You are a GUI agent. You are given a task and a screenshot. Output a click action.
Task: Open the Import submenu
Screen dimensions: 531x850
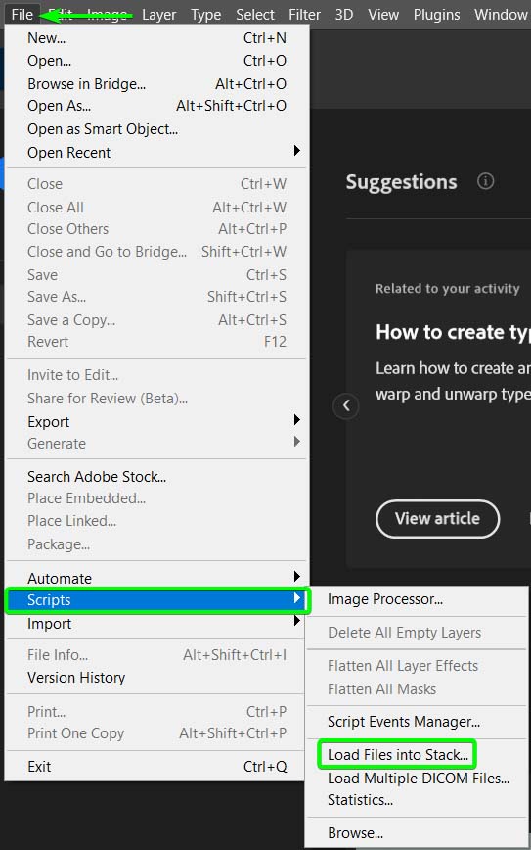coord(156,624)
